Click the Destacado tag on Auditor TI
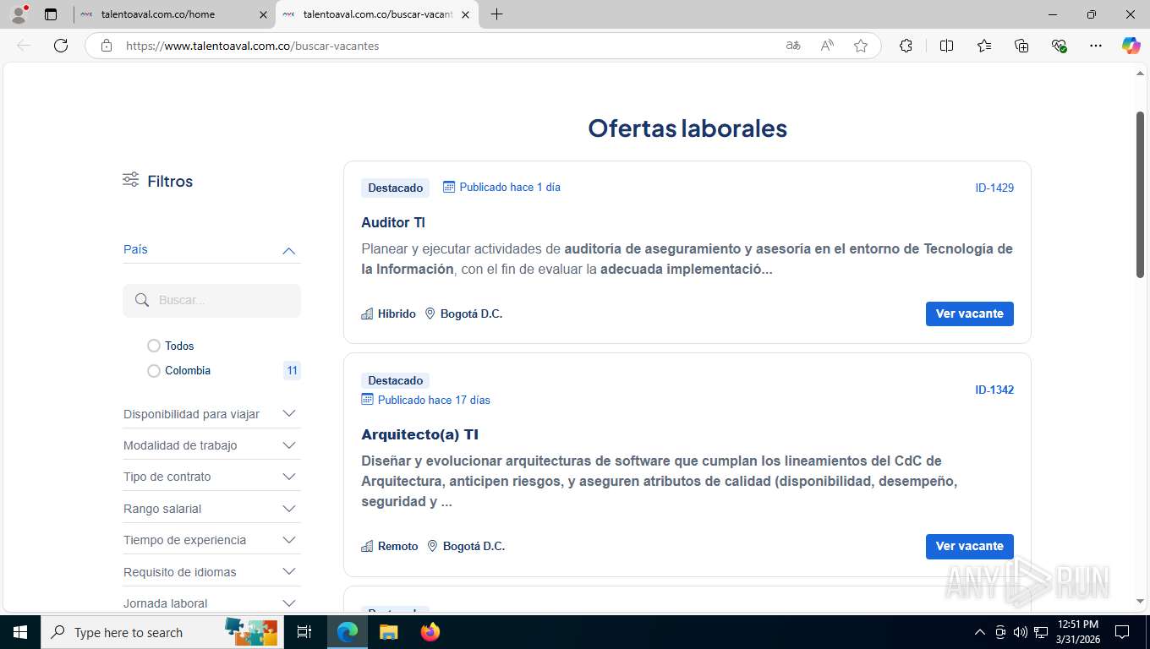Image resolution: width=1150 pixels, height=649 pixels. click(x=395, y=188)
